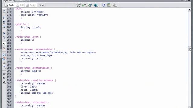
Task: Click the Apply Comment icon
Action: click(x=4, y=55)
